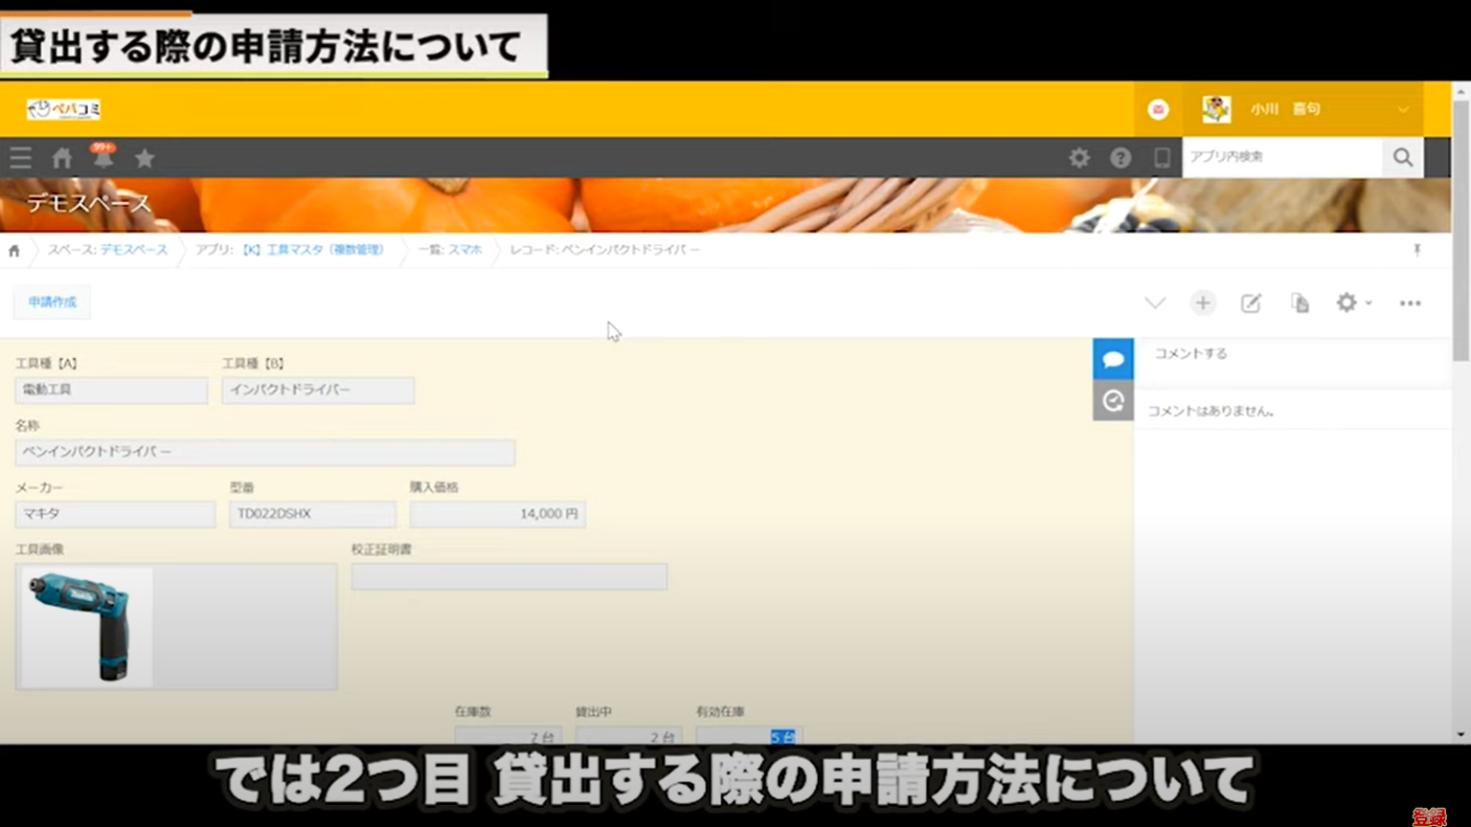This screenshot has width=1471, height=827.
Task: Switch to mobile view icon
Action: pyautogui.click(x=1162, y=158)
